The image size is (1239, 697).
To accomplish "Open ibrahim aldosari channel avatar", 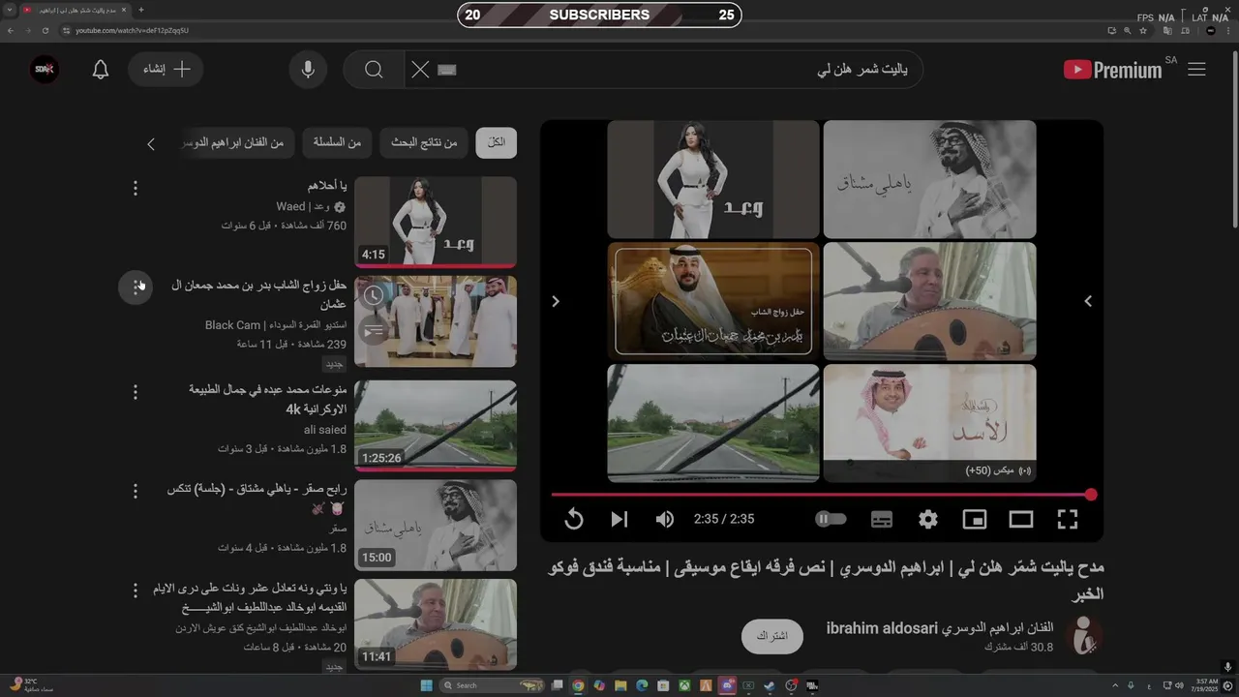I will (1084, 636).
